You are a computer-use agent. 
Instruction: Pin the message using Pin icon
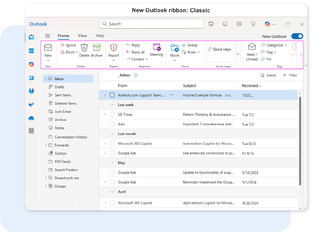pos(263,59)
